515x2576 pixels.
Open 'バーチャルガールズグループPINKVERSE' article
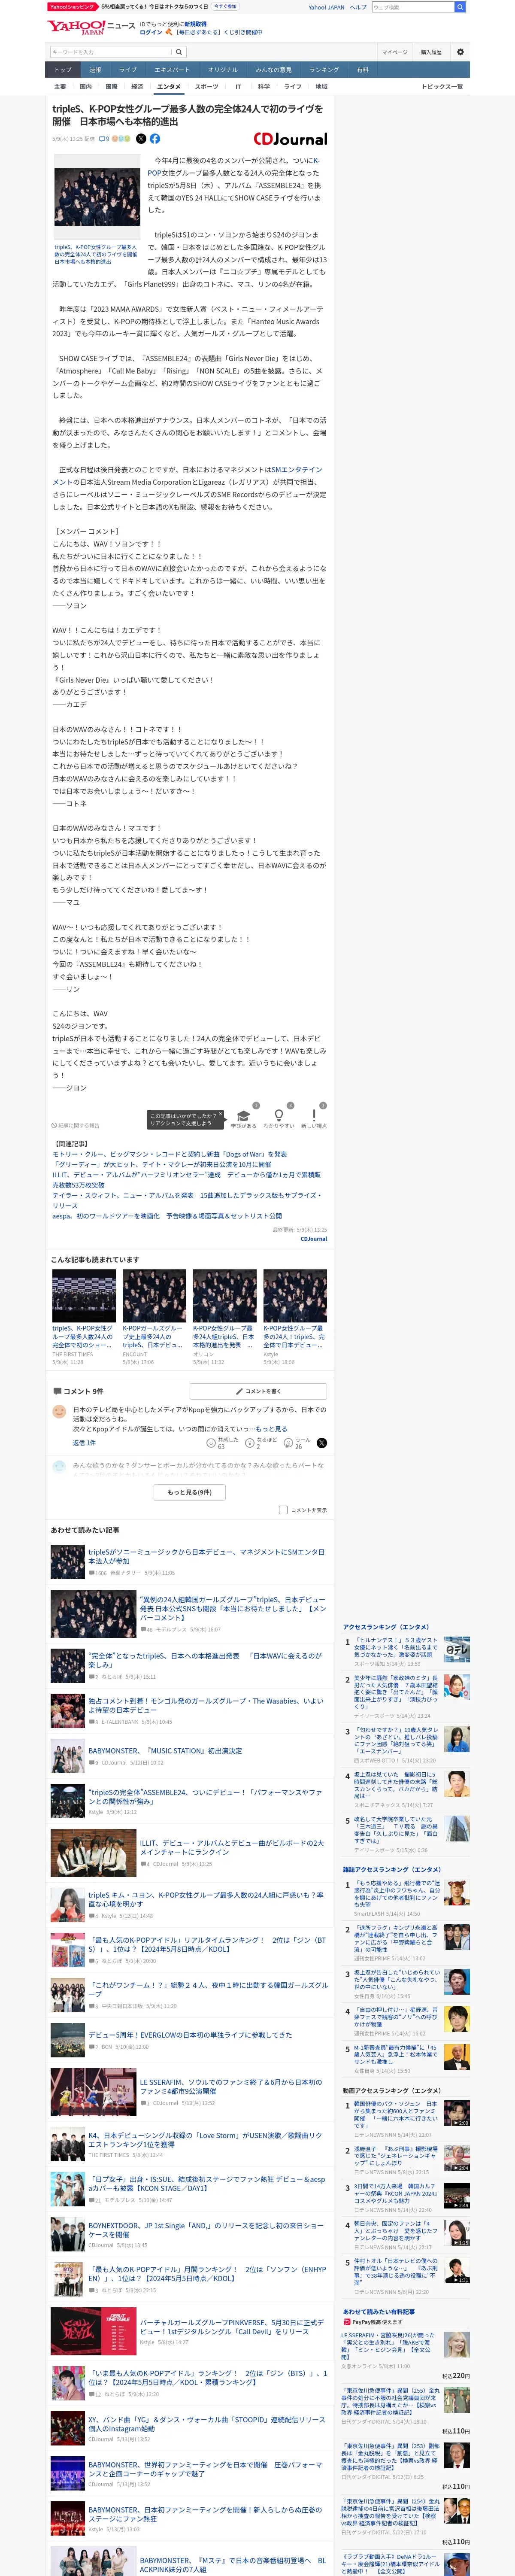pyautogui.click(x=232, y=2326)
